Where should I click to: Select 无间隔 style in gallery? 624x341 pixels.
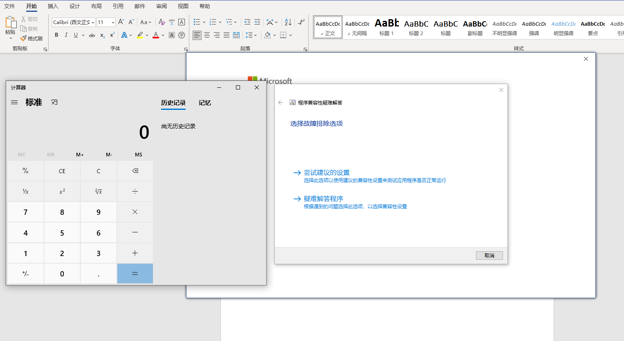point(357,27)
